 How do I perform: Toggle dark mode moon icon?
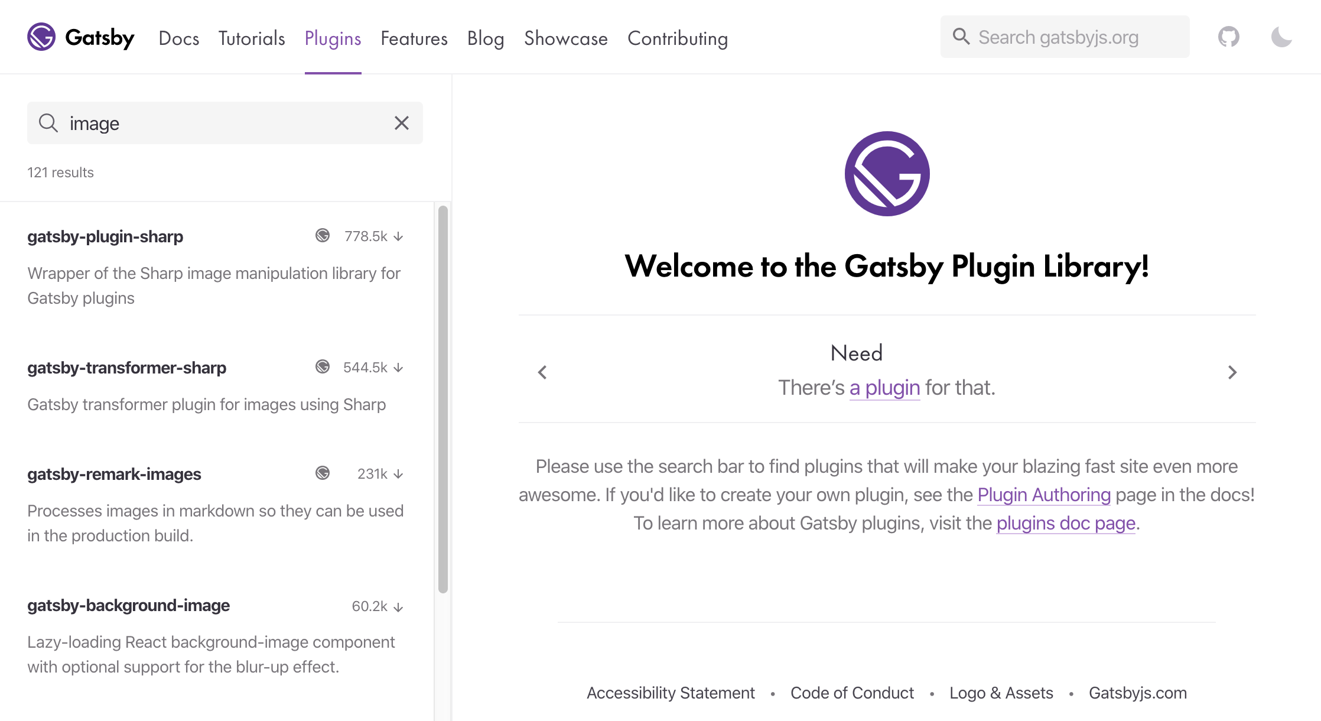[1281, 37]
